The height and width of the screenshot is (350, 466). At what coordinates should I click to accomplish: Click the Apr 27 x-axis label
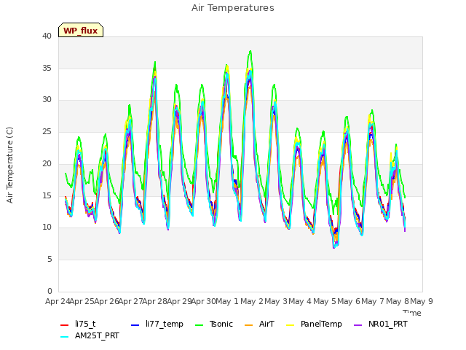[x=130, y=301]
